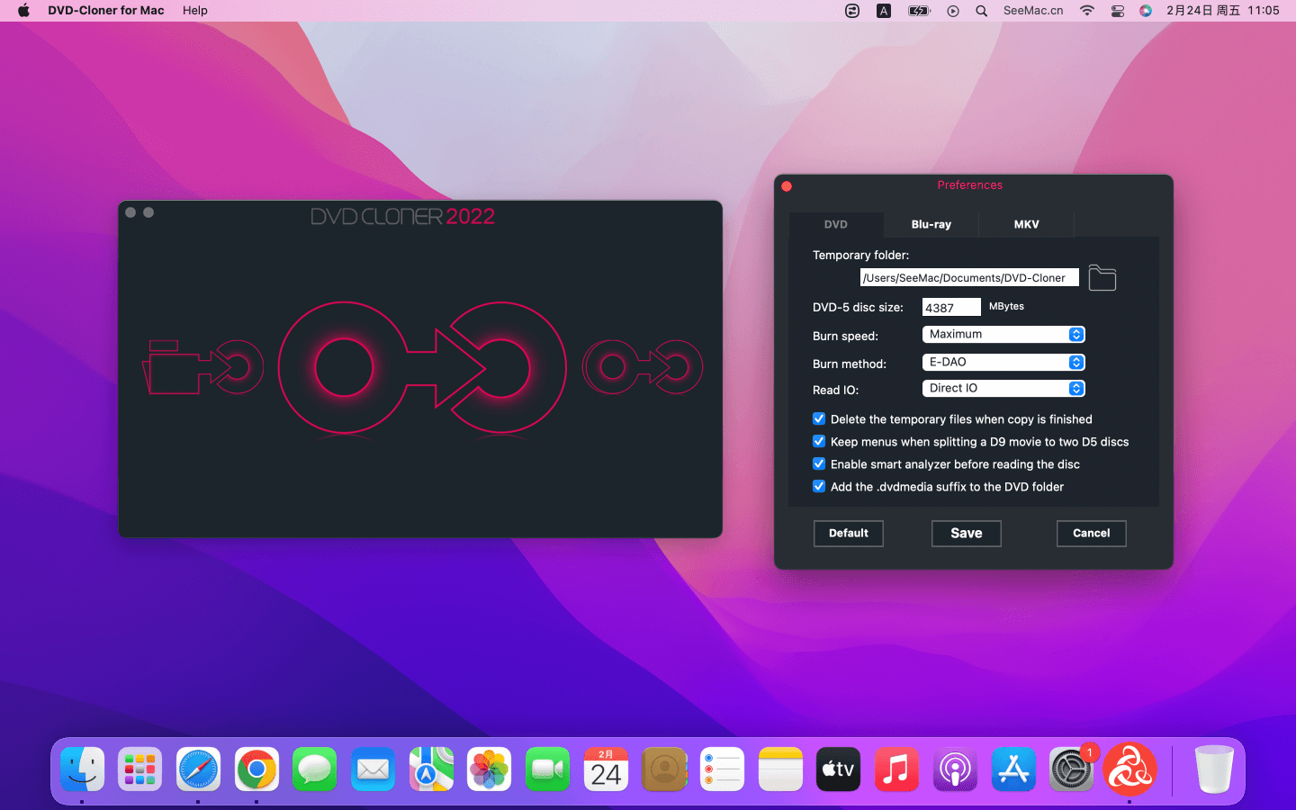
Task: Open Google Chrome from the dock
Action: tap(256, 770)
